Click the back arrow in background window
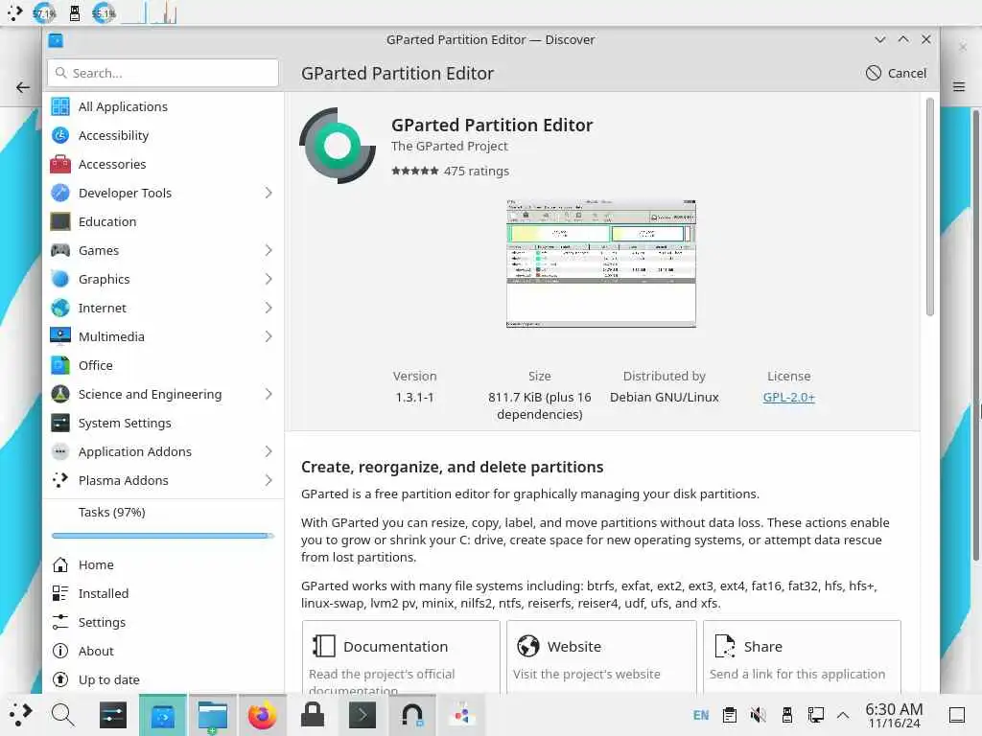Viewport: 982px width, 736px height. point(23,87)
